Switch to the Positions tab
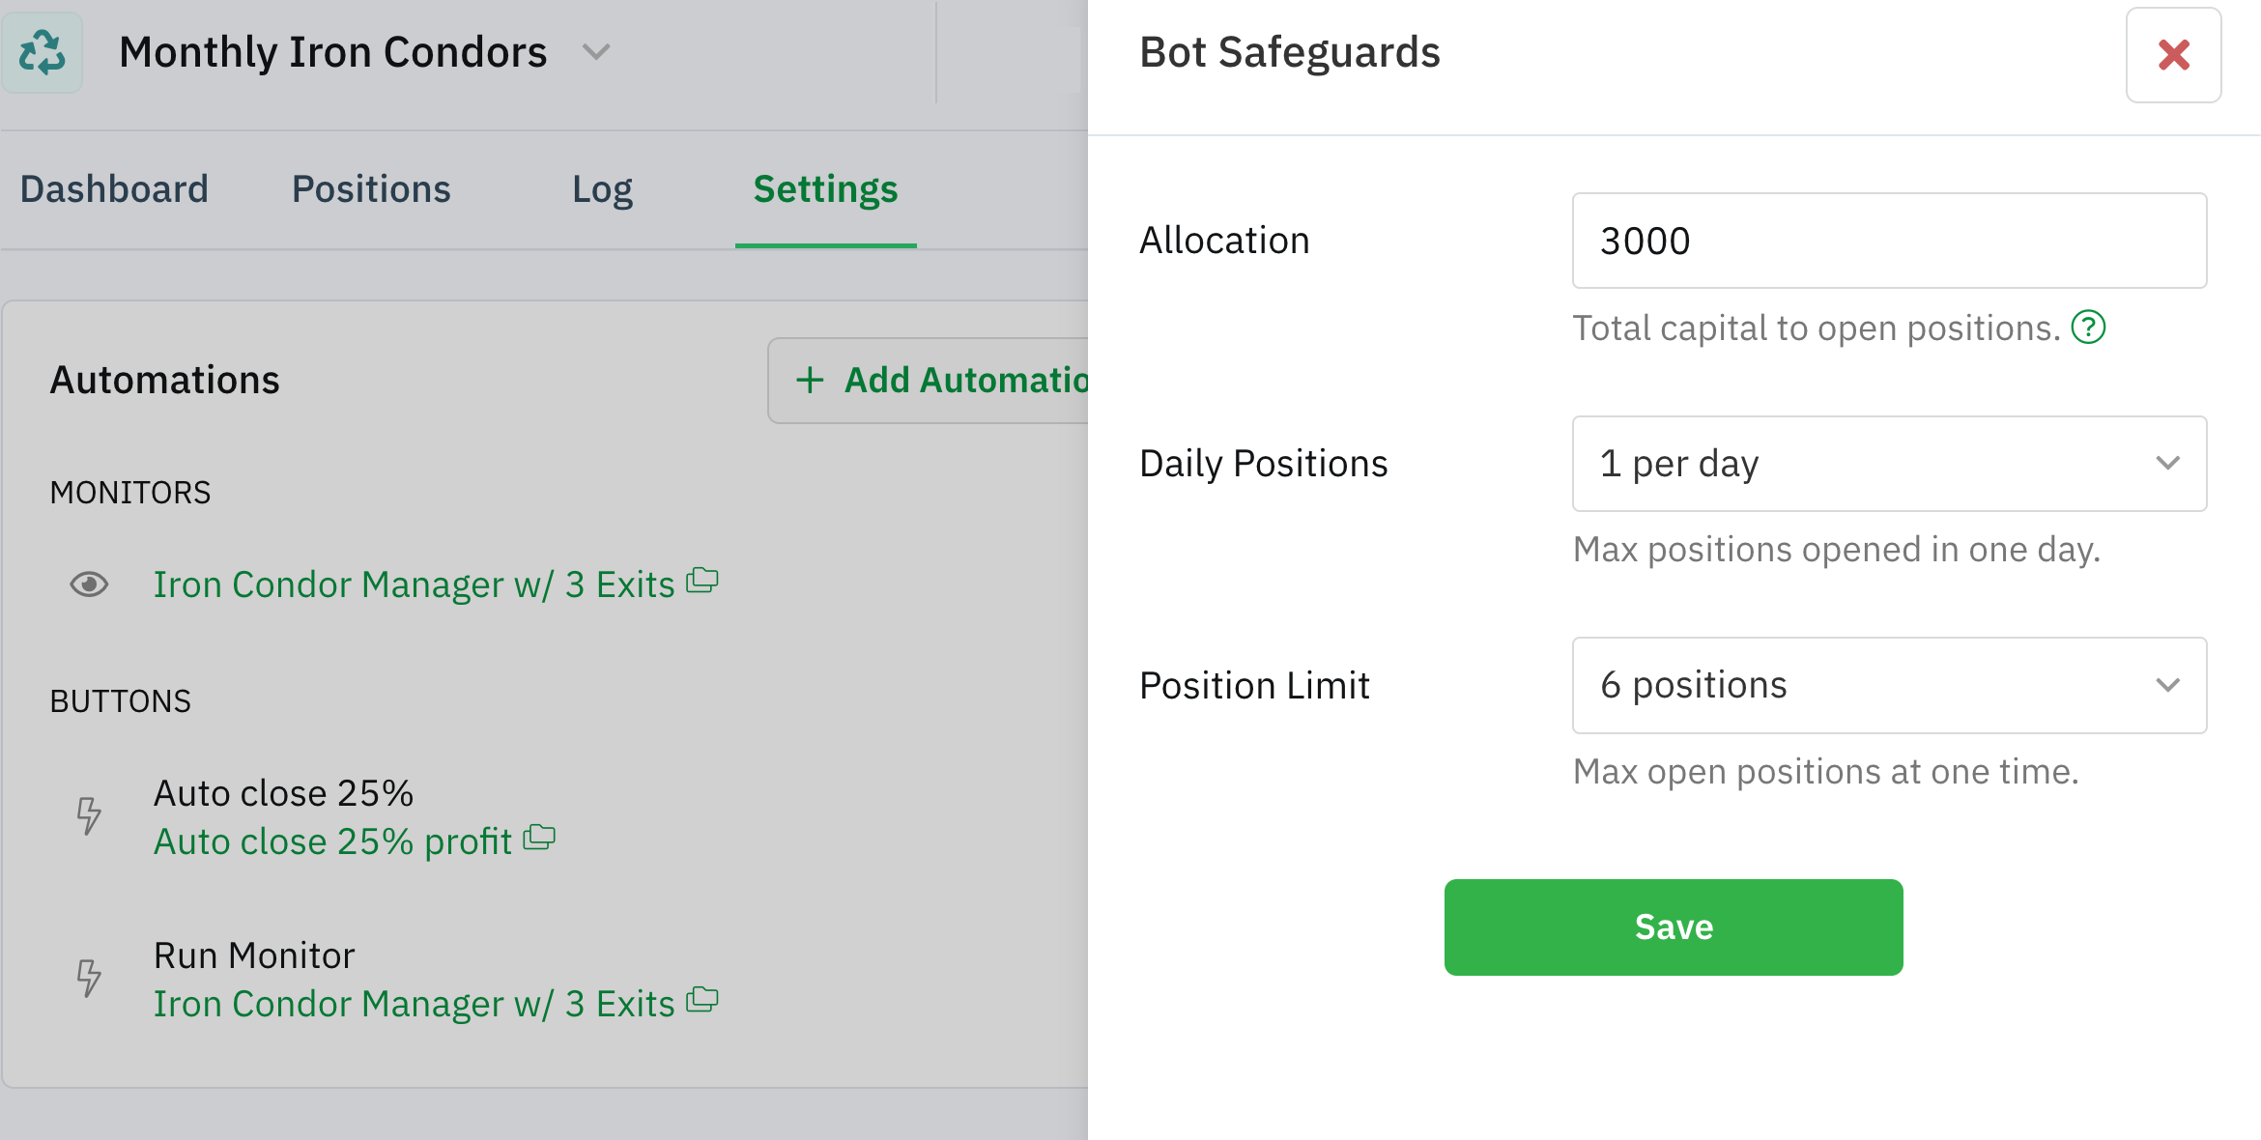This screenshot has height=1140, width=2261. tap(370, 189)
